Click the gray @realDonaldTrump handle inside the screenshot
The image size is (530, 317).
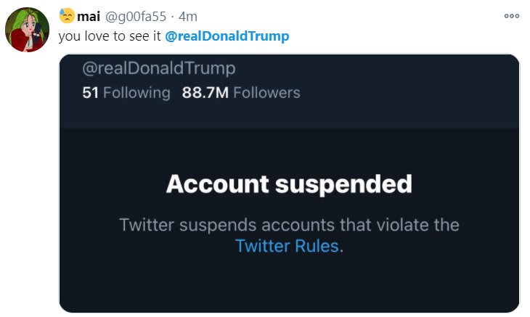(x=159, y=69)
